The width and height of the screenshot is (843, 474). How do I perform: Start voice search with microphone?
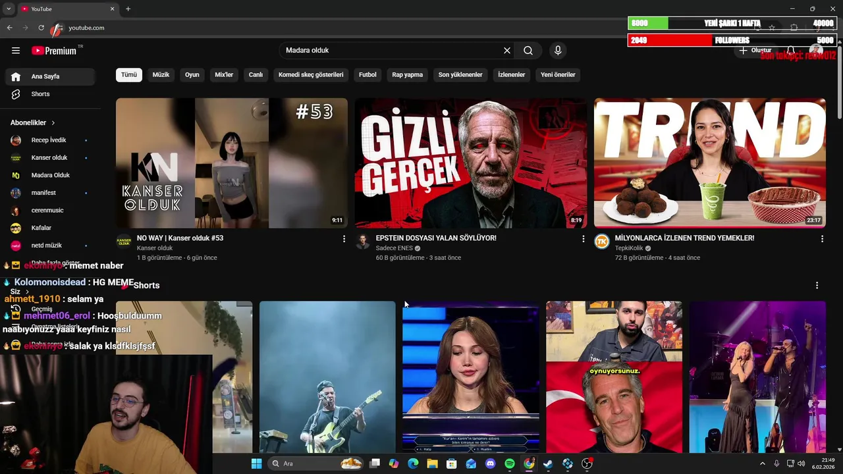(x=558, y=51)
